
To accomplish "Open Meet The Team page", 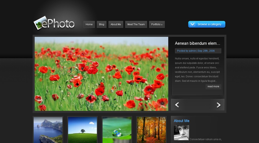I will tap(136, 24).
